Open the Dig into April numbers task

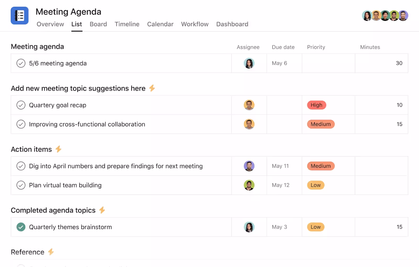pos(116,166)
